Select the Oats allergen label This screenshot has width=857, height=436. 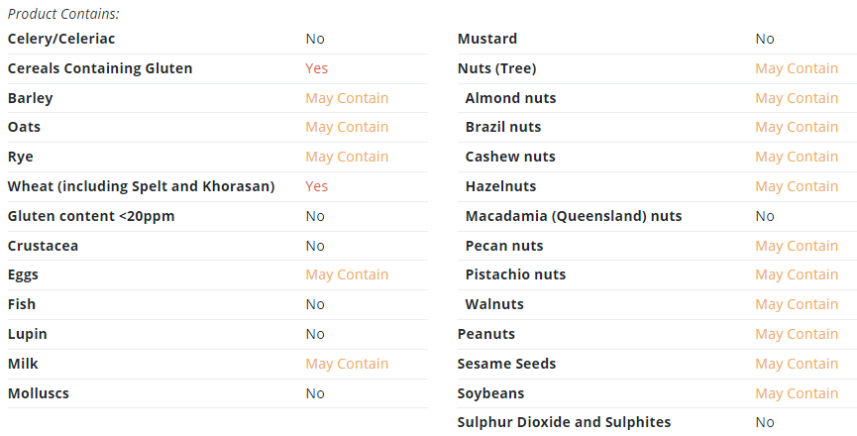(24, 127)
